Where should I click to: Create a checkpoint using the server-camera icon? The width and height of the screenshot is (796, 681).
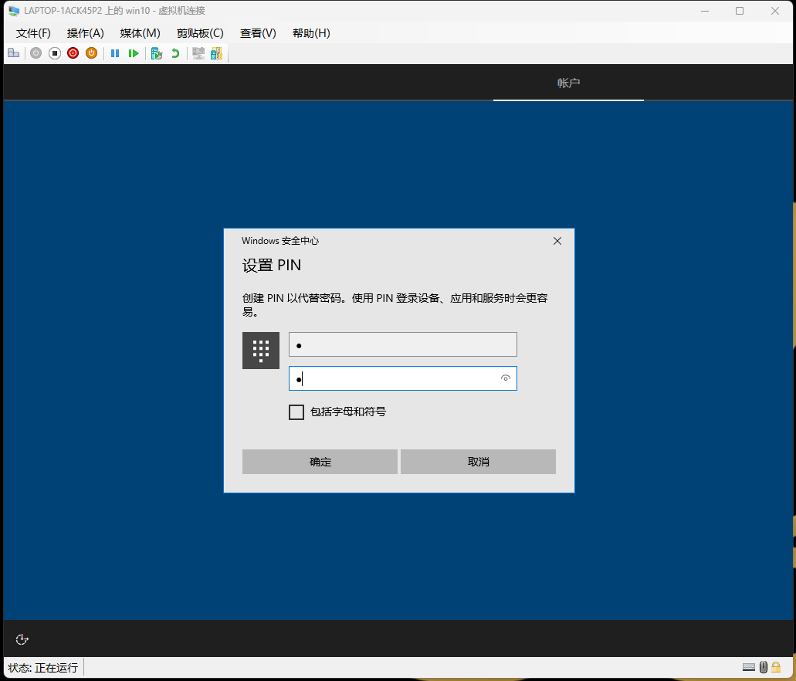[x=157, y=53]
